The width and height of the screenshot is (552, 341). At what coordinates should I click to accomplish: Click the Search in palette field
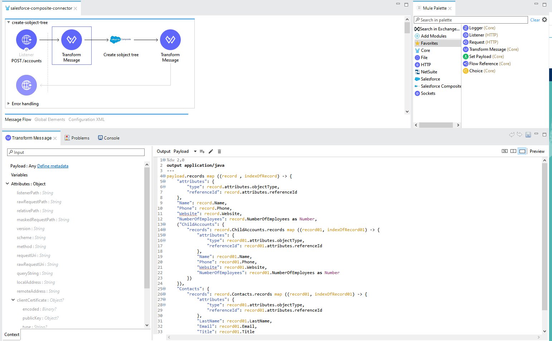pyautogui.click(x=471, y=20)
